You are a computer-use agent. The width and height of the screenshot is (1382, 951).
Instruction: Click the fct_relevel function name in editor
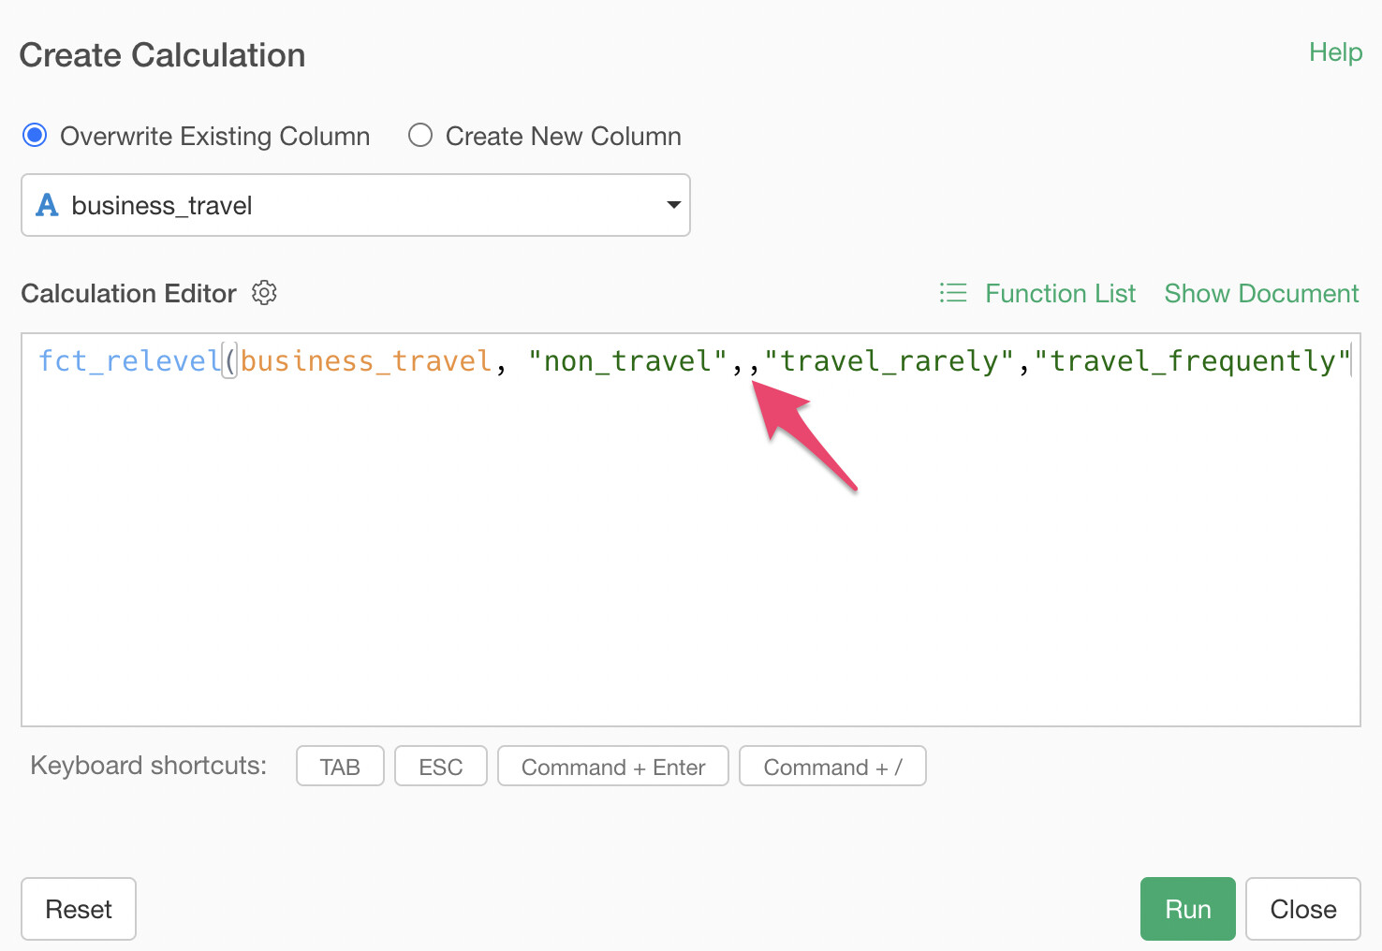click(x=129, y=361)
